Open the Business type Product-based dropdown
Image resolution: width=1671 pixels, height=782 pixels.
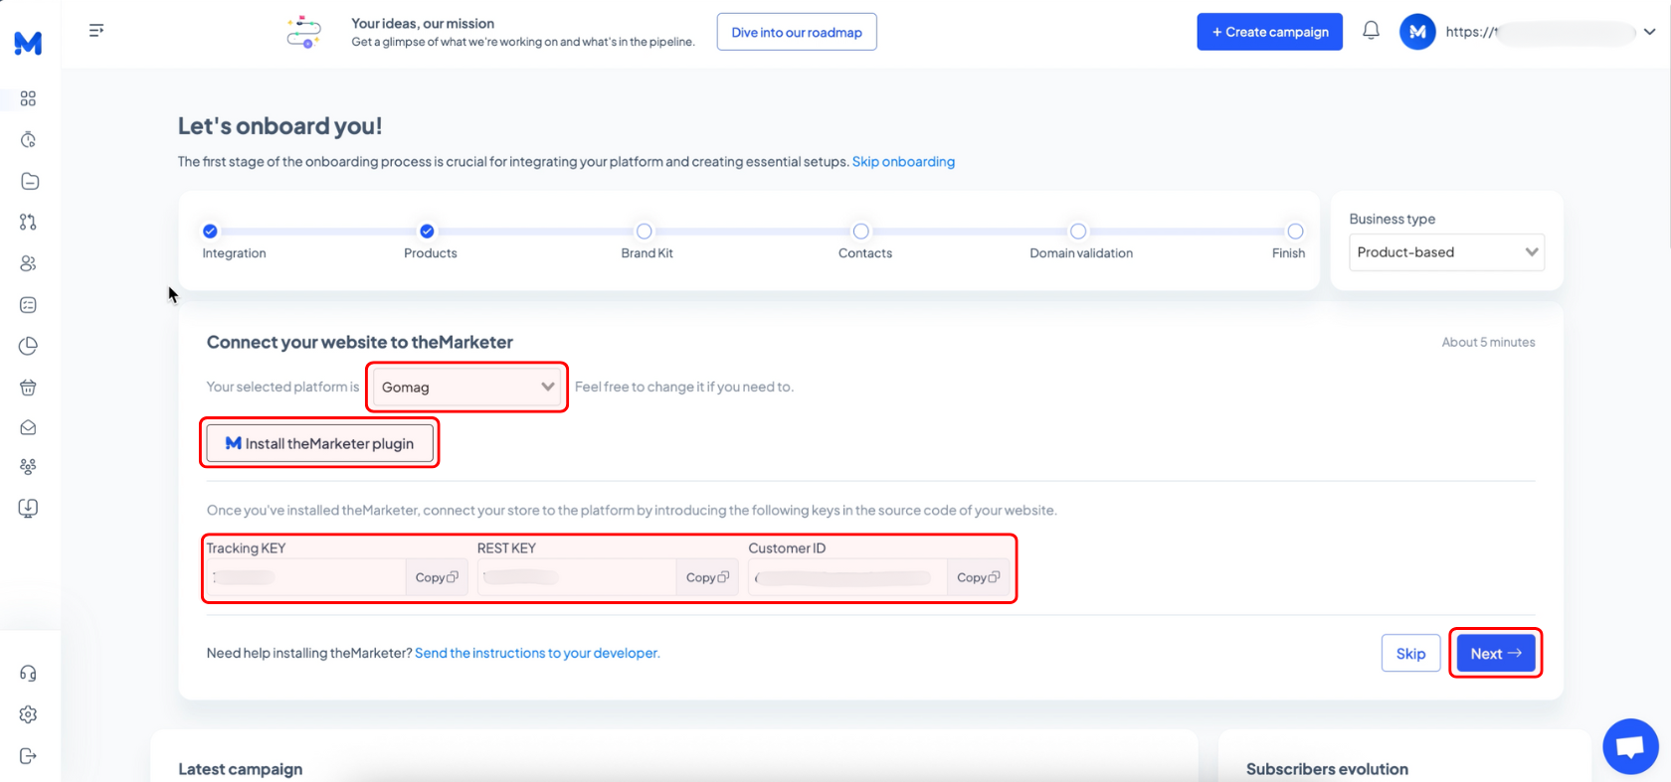[1447, 252]
